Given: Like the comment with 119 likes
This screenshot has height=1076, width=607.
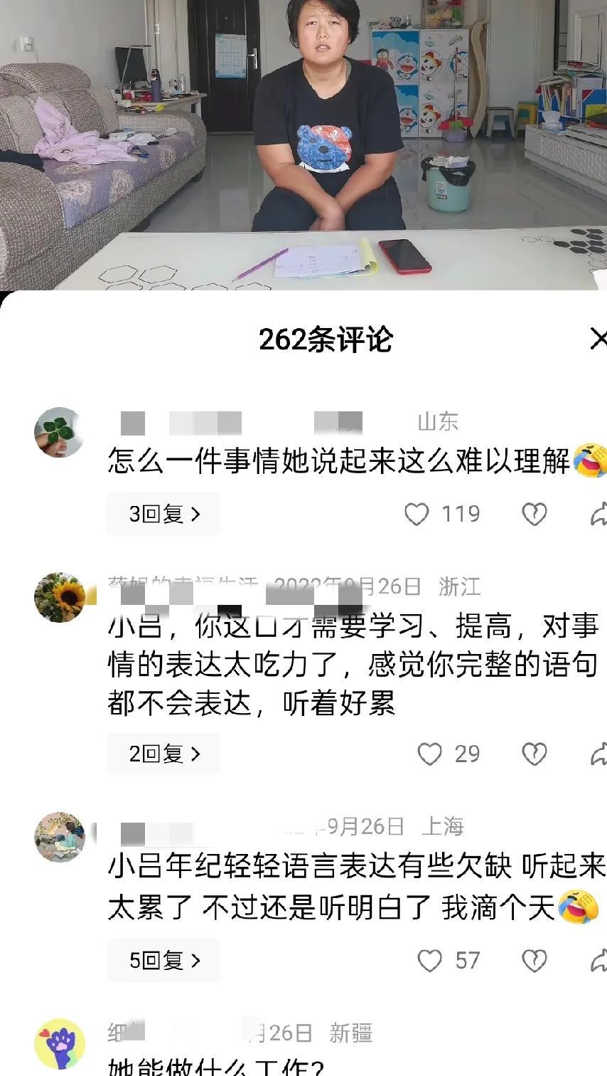Looking at the screenshot, I should tap(417, 515).
